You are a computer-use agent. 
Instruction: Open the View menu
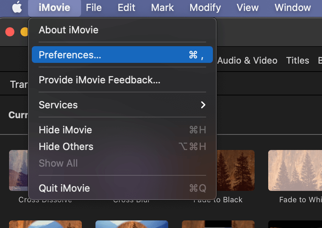[x=248, y=8]
